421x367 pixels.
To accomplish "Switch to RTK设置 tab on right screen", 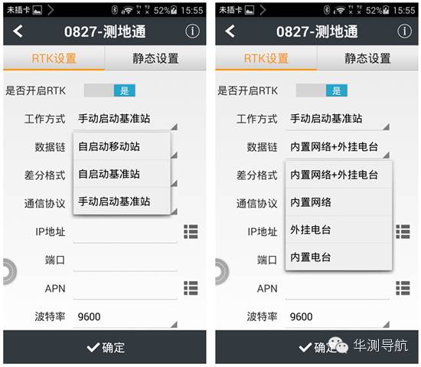I will click(x=266, y=58).
